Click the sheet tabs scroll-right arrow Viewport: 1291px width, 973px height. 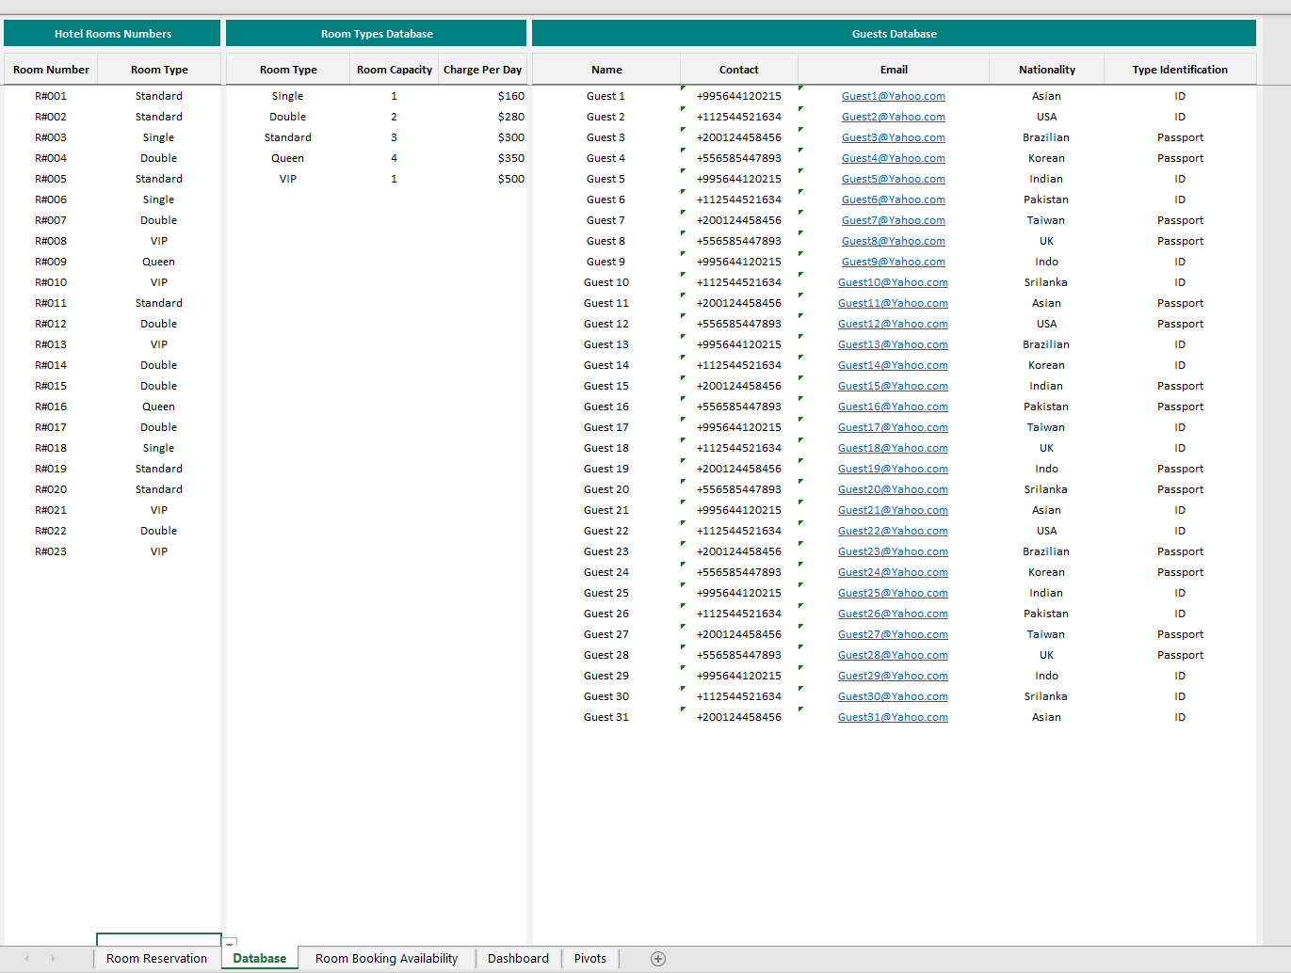[x=53, y=959]
